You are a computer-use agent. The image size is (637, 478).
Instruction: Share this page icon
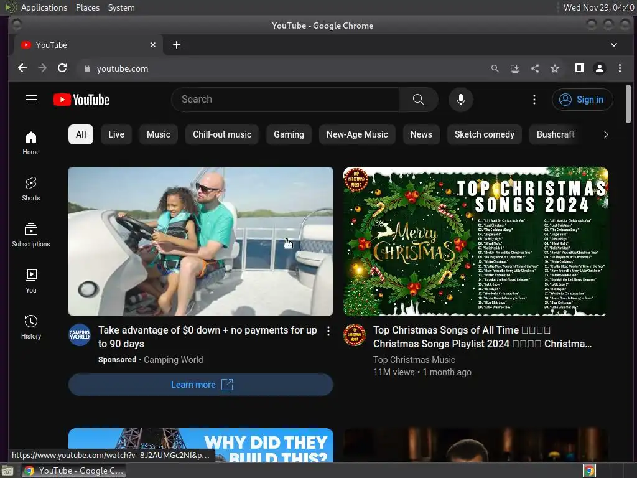pyautogui.click(x=535, y=68)
